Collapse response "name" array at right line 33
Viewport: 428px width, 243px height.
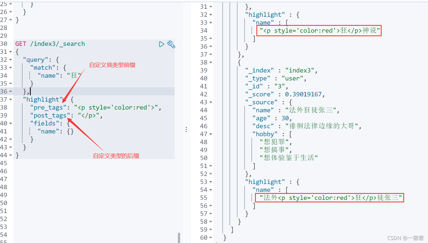211,23
